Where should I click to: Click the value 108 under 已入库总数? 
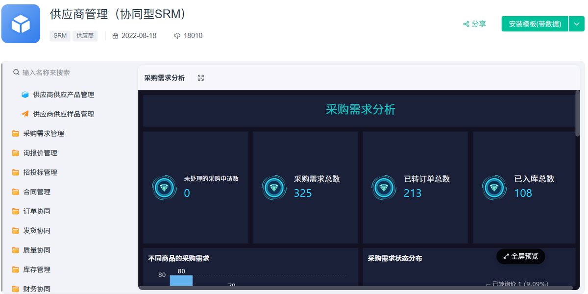(x=523, y=193)
